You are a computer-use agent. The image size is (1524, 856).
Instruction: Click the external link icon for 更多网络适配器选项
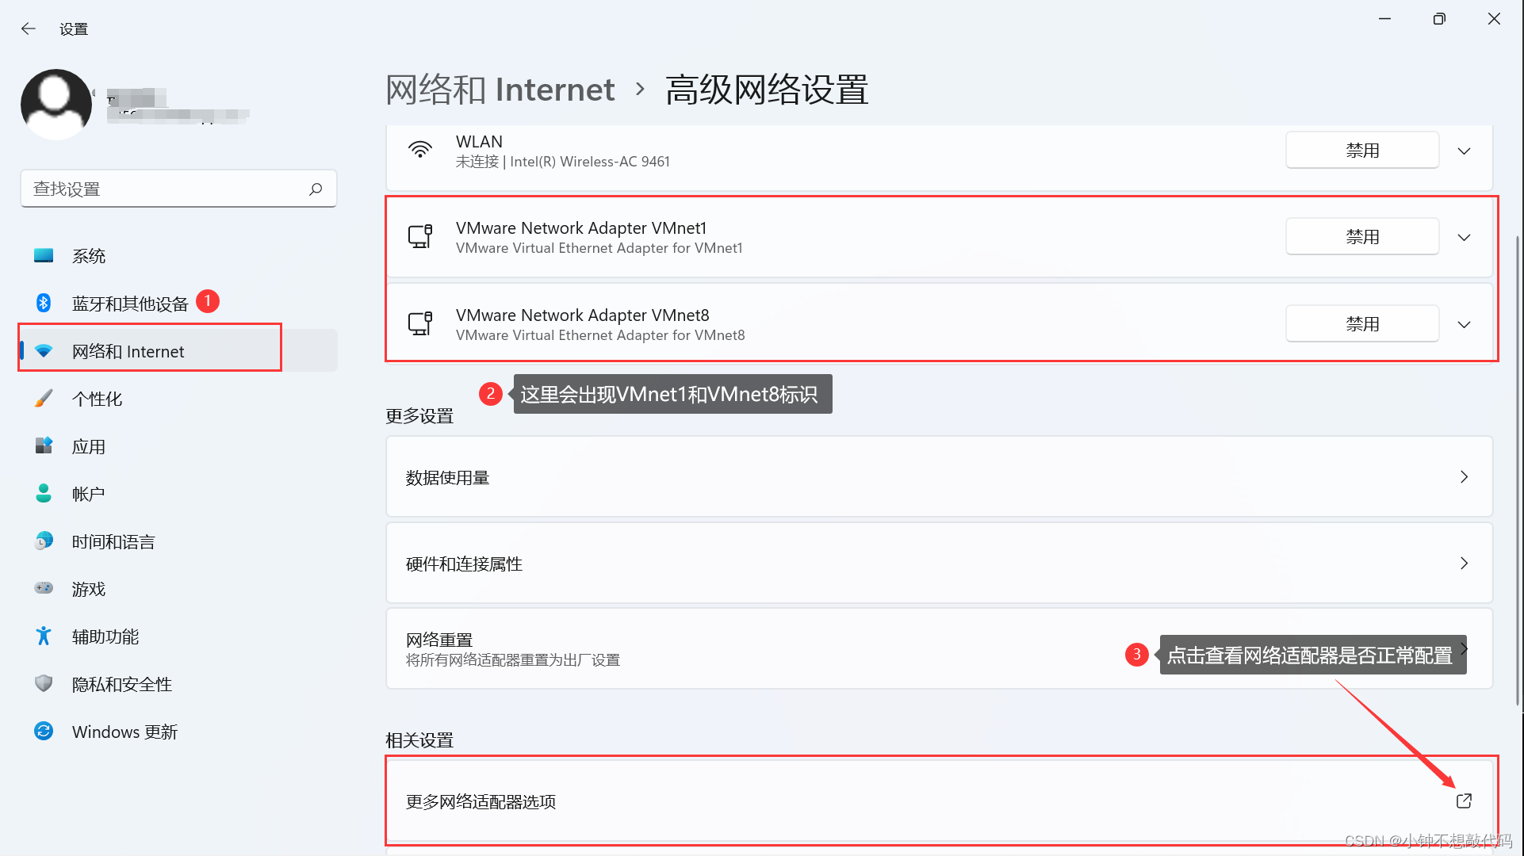pyautogui.click(x=1465, y=801)
